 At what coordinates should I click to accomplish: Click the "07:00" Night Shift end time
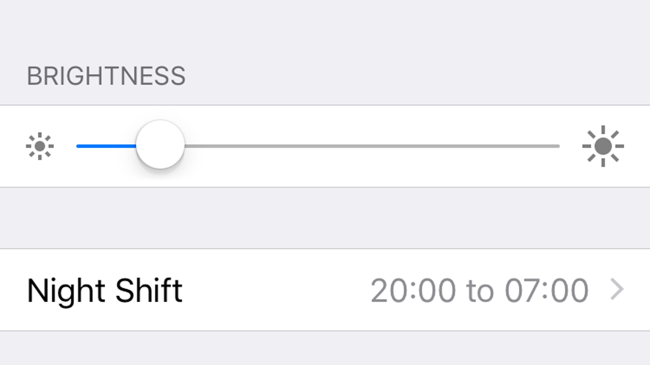(x=547, y=291)
